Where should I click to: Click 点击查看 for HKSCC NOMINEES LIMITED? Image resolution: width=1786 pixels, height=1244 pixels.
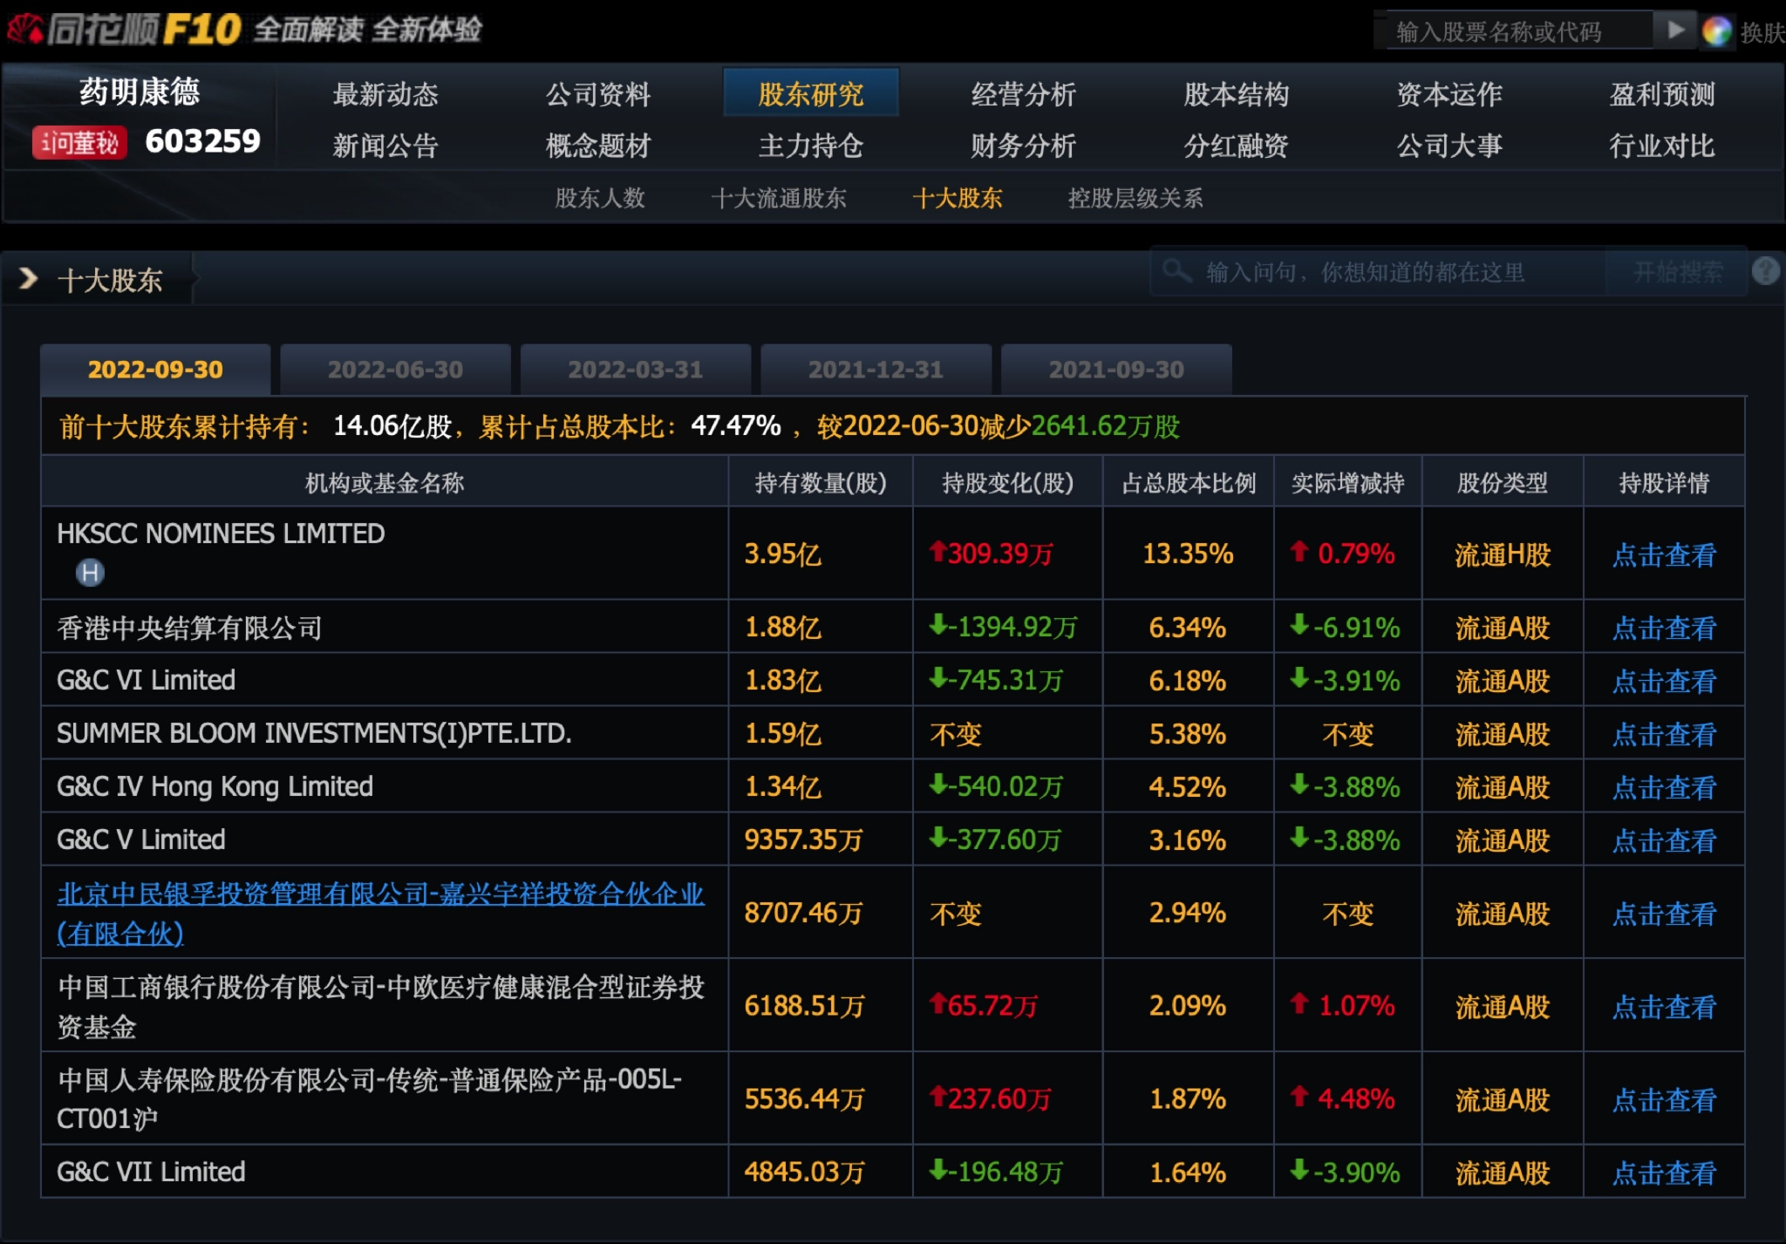pyautogui.click(x=1664, y=554)
